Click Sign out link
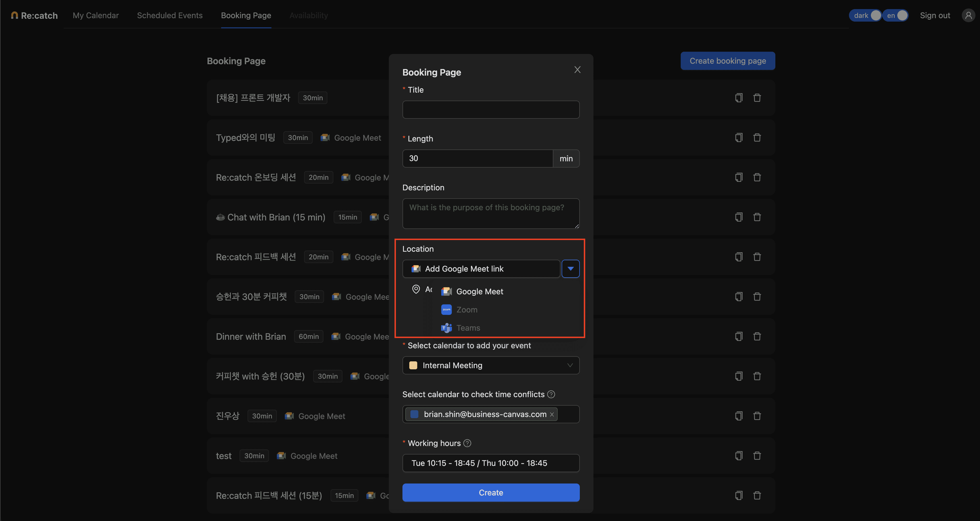The width and height of the screenshot is (980, 521). (x=935, y=16)
